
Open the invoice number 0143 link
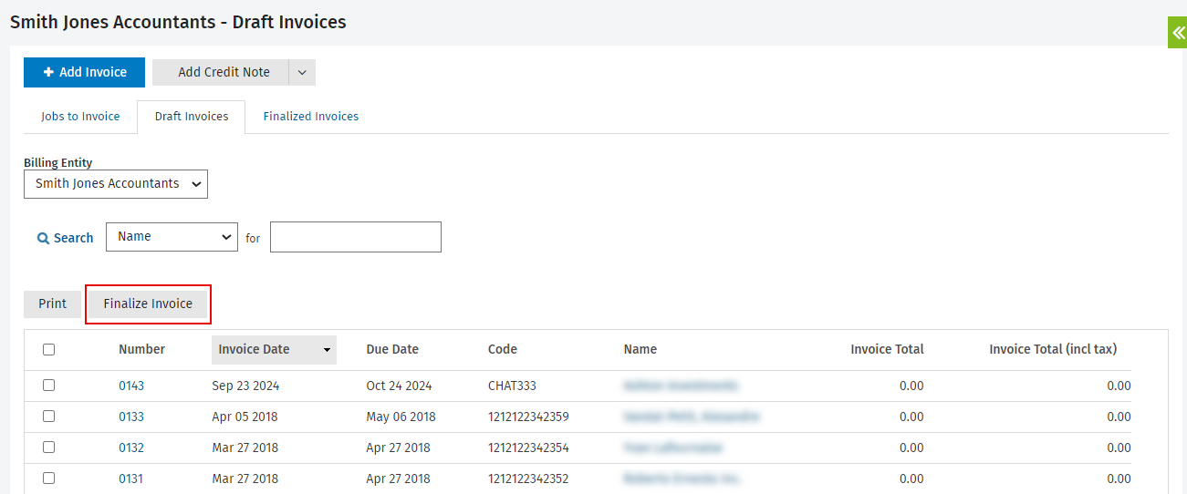tap(131, 386)
